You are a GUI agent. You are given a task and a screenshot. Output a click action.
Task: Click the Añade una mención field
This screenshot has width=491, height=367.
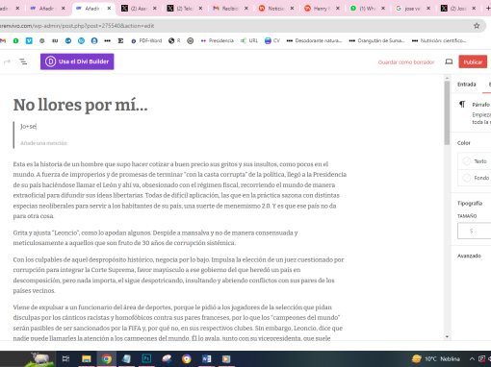pyautogui.click(x=44, y=143)
